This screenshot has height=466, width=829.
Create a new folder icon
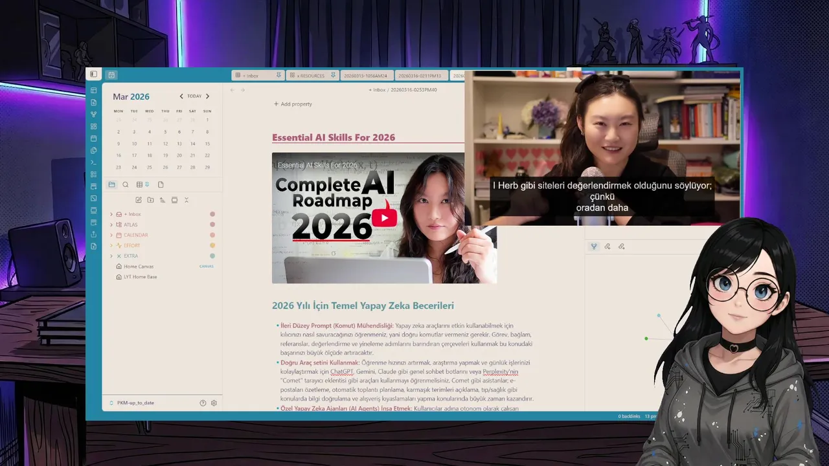[150, 200]
